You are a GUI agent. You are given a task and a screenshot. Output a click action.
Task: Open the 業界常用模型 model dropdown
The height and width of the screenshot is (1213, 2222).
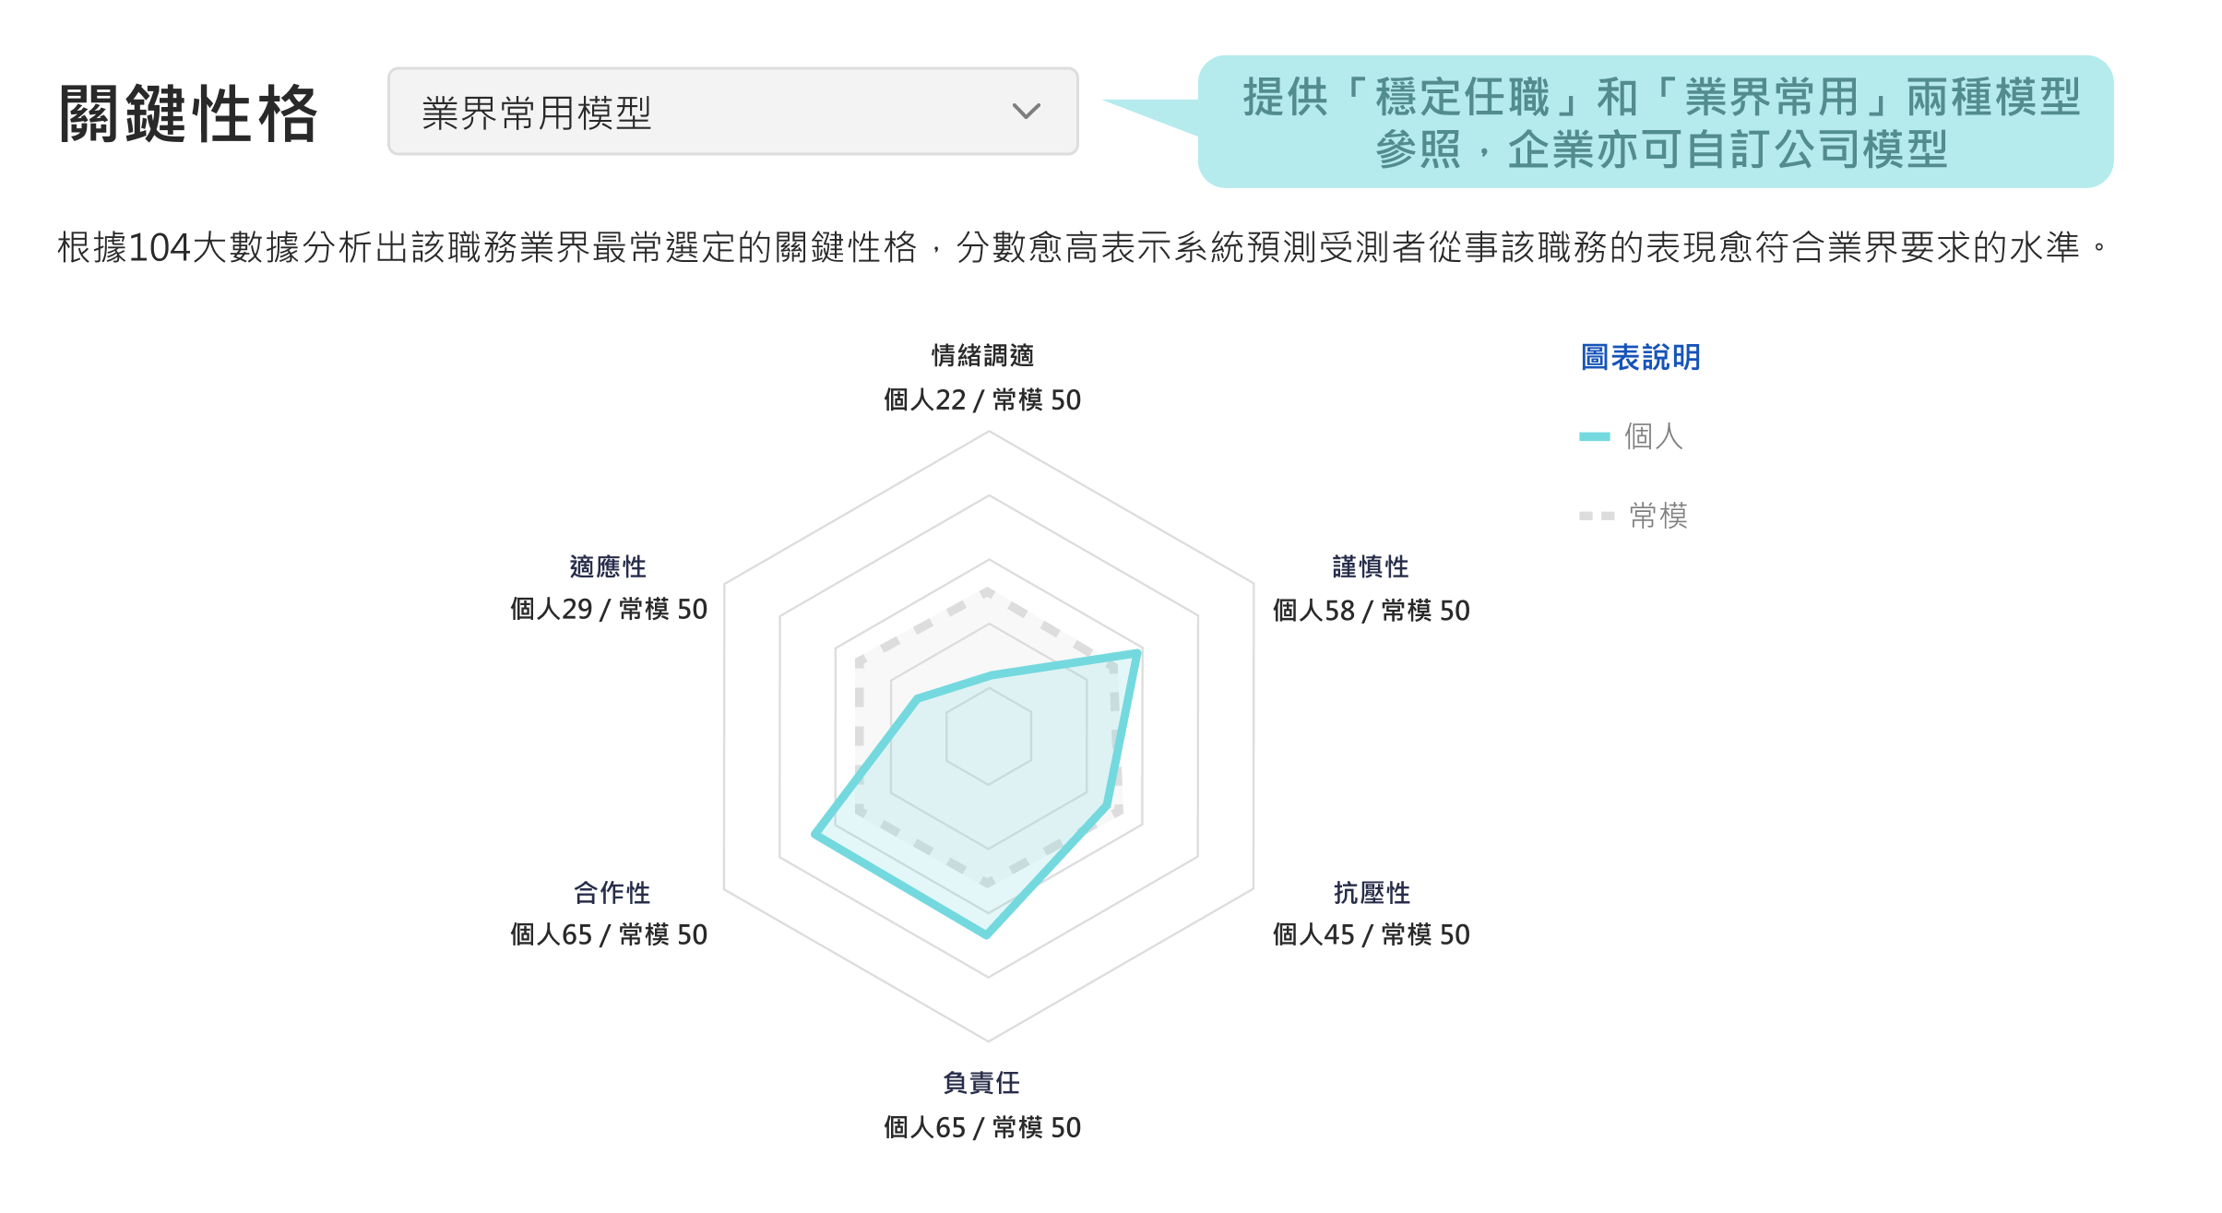pos(731,112)
